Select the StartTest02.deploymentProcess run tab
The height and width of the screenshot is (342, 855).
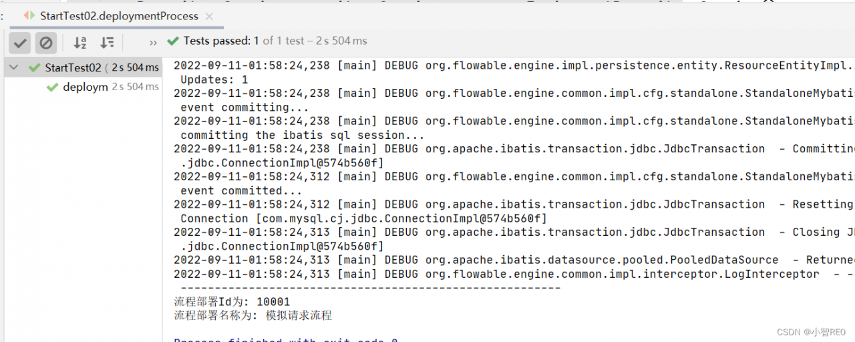(119, 16)
